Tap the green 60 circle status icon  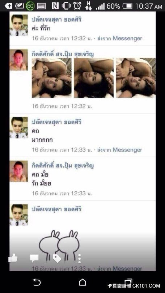(x=30, y=6)
